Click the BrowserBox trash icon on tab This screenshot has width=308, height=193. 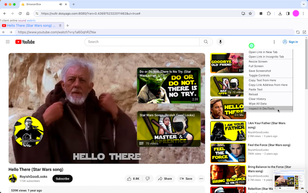click(60, 25)
